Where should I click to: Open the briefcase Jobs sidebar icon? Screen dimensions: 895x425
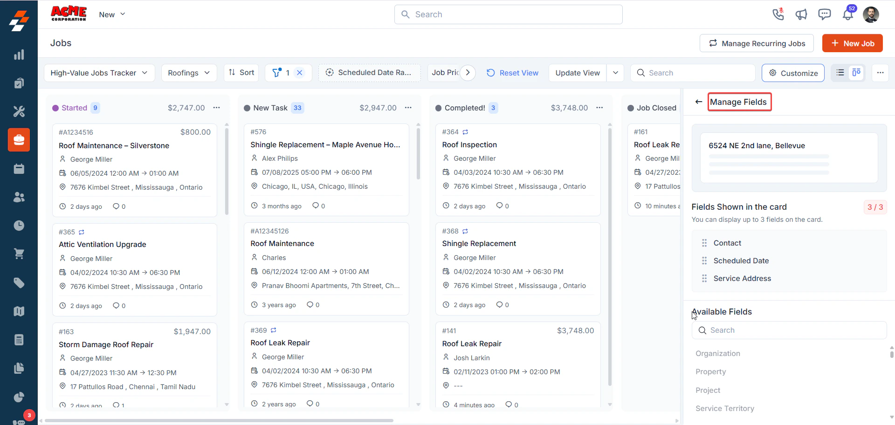(19, 140)
